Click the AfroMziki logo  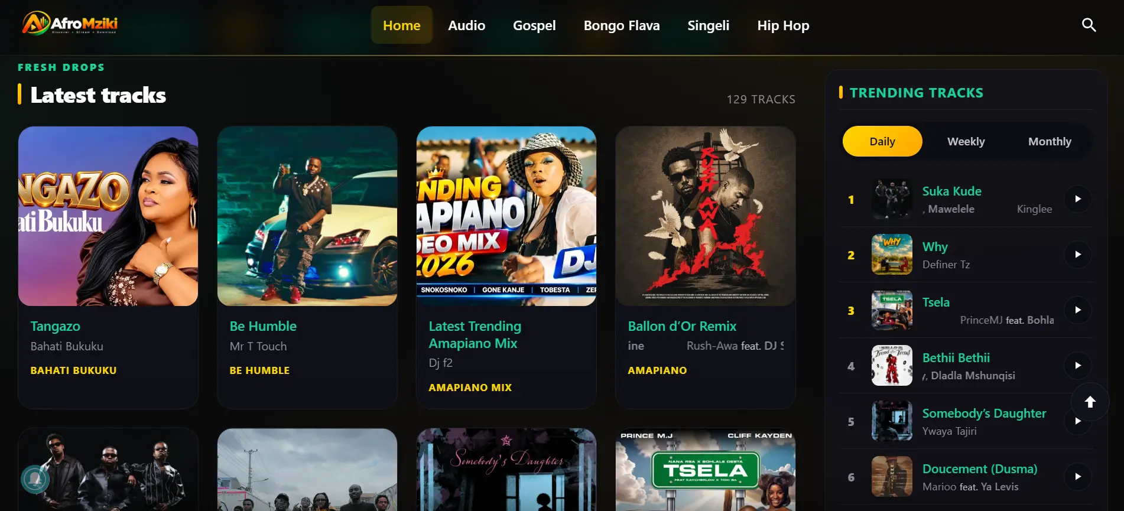(x=70, y=24)
